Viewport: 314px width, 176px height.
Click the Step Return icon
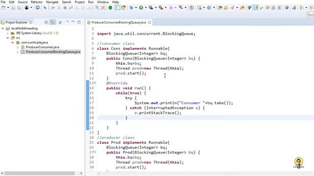(89, 8)
